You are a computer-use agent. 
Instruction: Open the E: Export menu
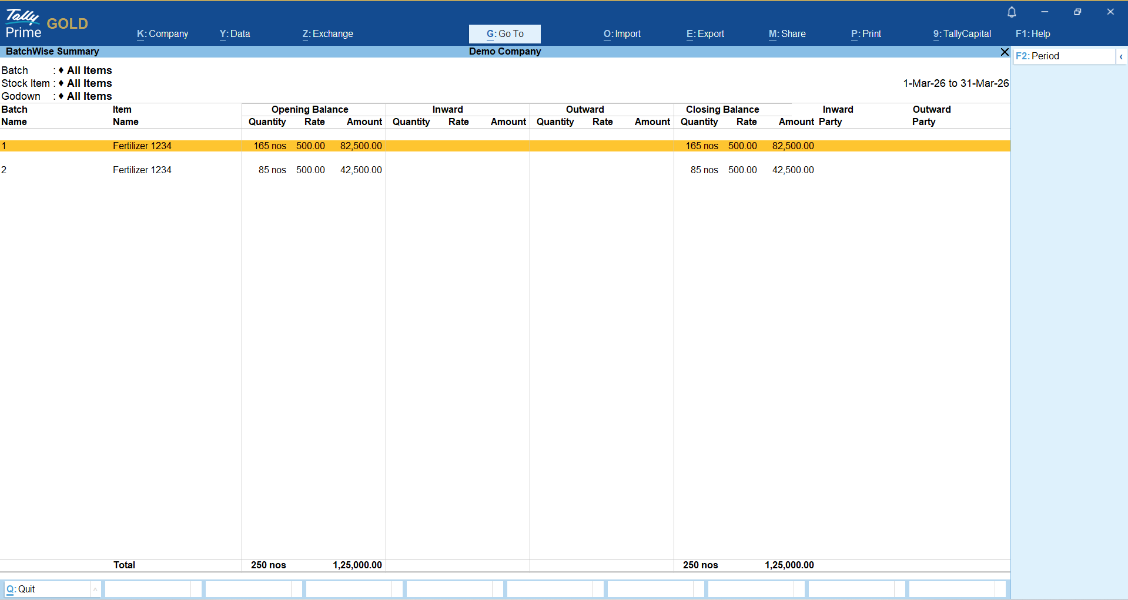pyautogui.click(x=705, y=34)
